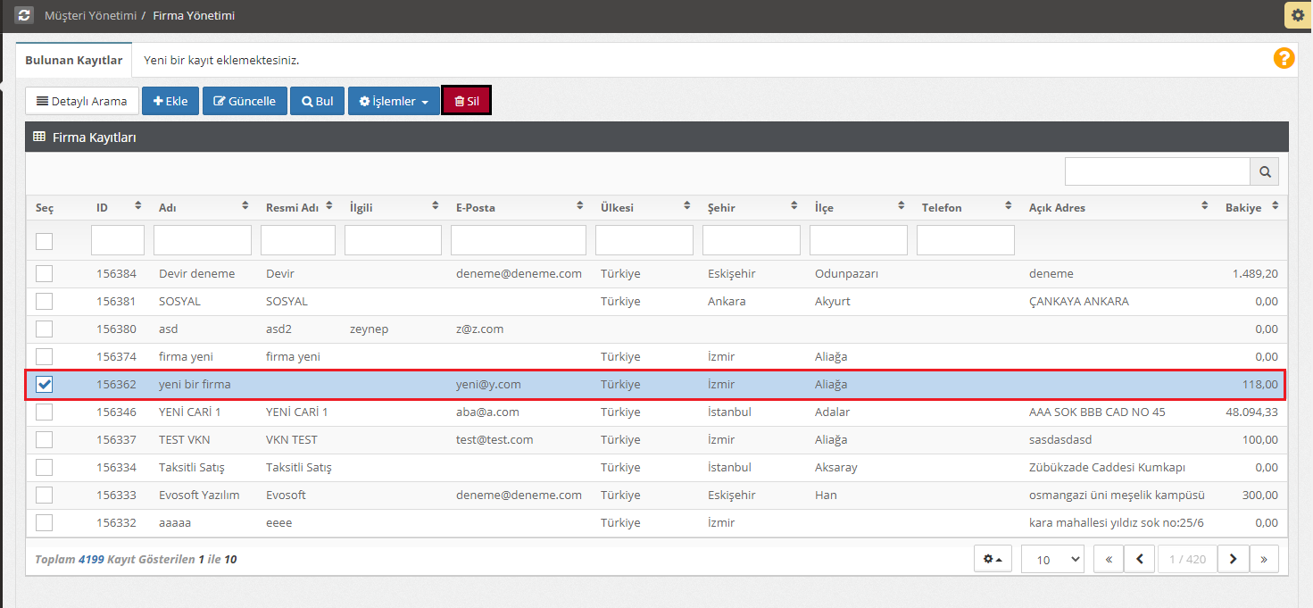Switch to the Bulunan Kayıtlar tab
Image resolution: width=1313 pixels, height=608 pixels.
click(x=74, y=60)
